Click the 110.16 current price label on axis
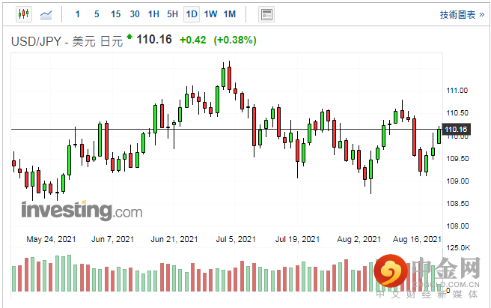This screenshot has height=308, width=491. click(x=456, y=130)
